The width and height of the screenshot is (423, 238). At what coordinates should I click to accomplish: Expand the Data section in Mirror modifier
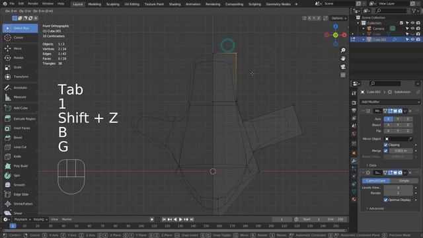372,165
